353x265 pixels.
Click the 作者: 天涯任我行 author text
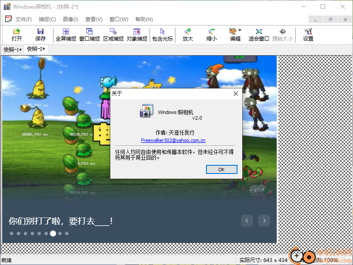click(175, 132)
